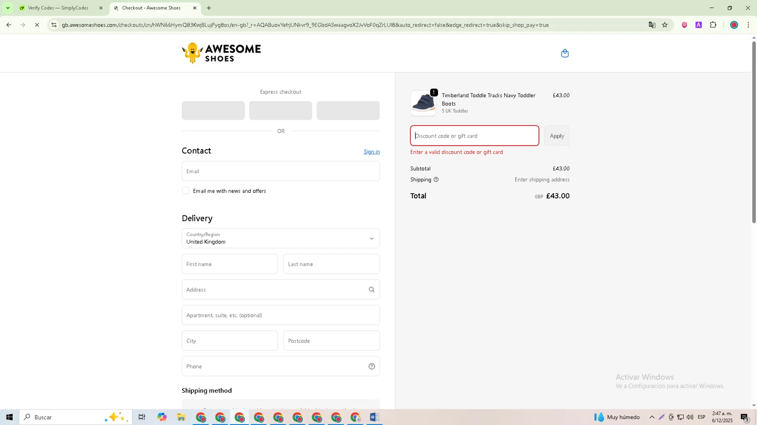Screen dimensions: 757x425
Task: Click the Awesome Shoes logo
Action: [222, 53]
